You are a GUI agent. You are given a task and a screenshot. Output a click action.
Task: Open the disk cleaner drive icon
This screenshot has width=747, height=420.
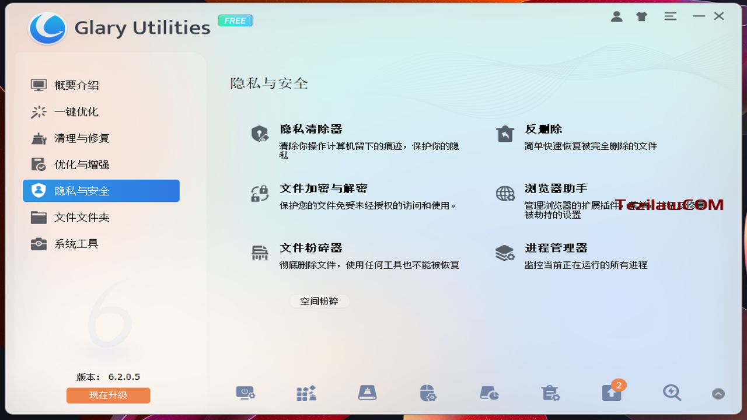coord(367,393)
